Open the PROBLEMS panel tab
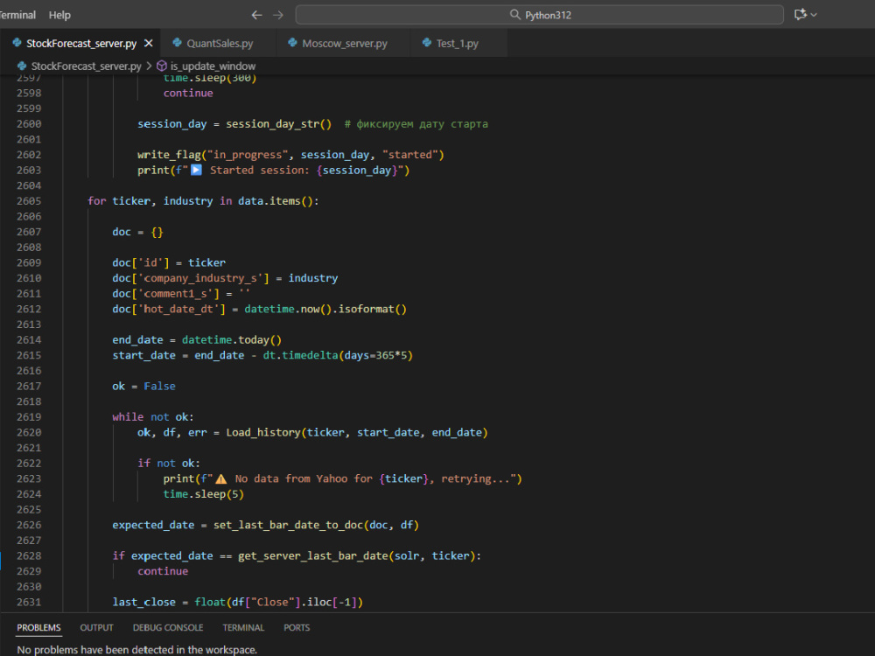The height and width of the screenshot is (656, 875). click(38, 627)
